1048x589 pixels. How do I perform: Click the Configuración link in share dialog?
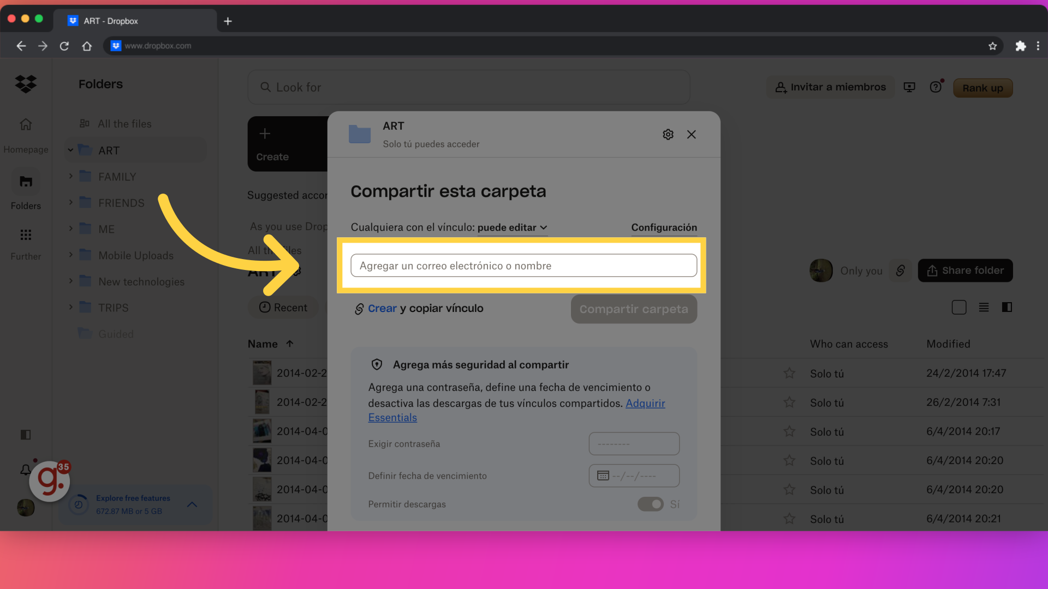[x=663, y=228]
